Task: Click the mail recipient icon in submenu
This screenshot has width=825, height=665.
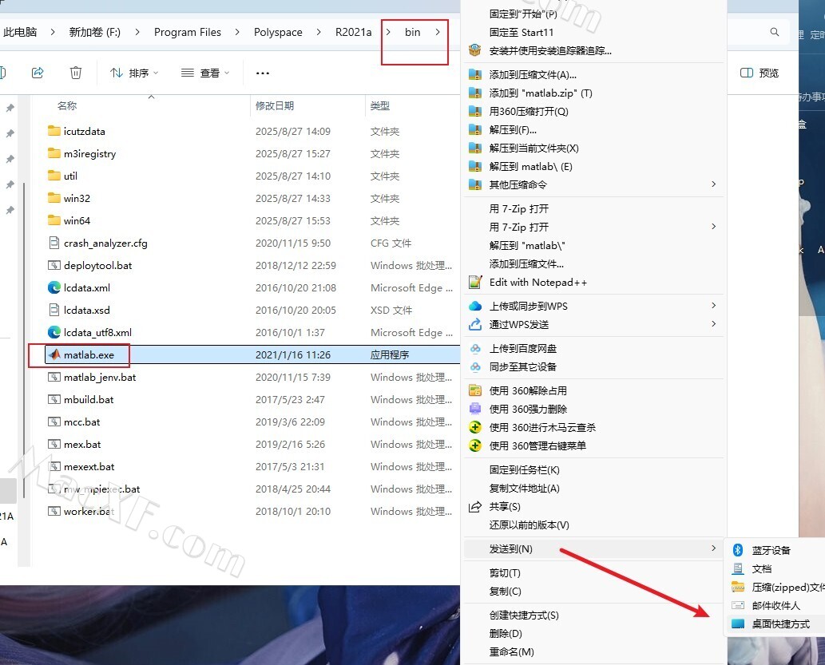Action: tap(738, 606)
